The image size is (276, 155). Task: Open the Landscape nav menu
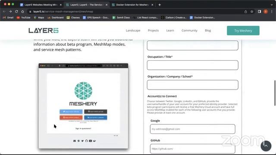tap(133, 31)
